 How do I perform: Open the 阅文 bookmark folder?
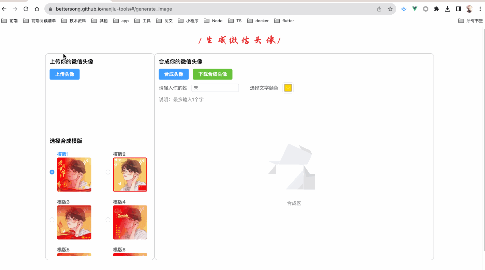tap(164, 21)
